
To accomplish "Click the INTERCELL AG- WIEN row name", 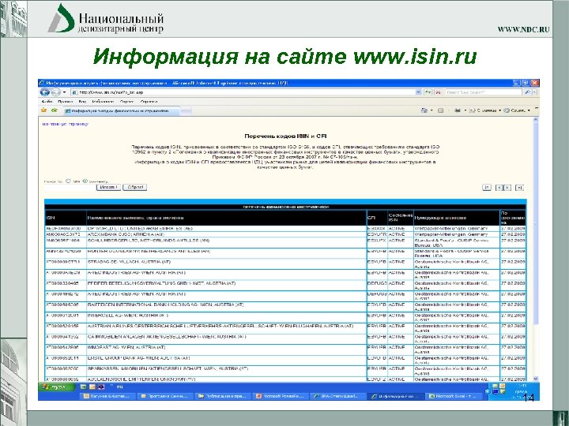I will point(128,316).
